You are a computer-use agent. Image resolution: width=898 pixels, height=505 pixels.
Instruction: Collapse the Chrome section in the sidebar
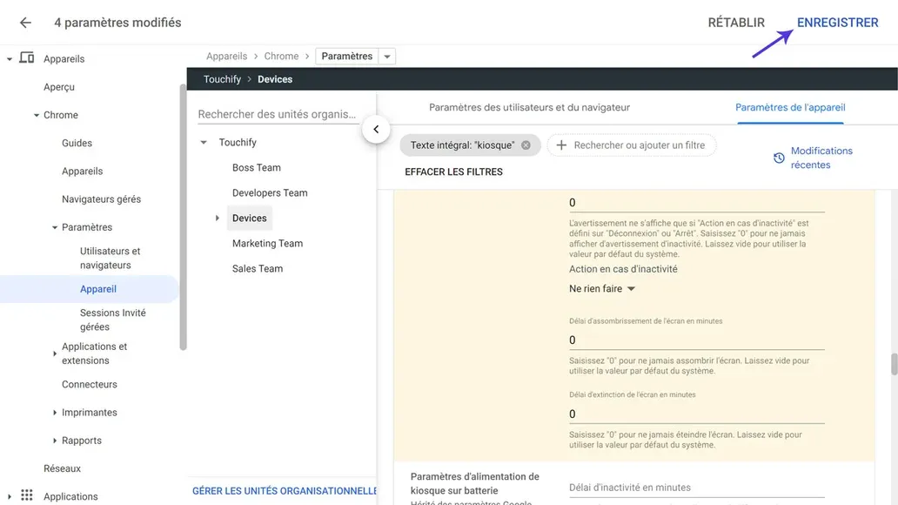tap(37, 114)
